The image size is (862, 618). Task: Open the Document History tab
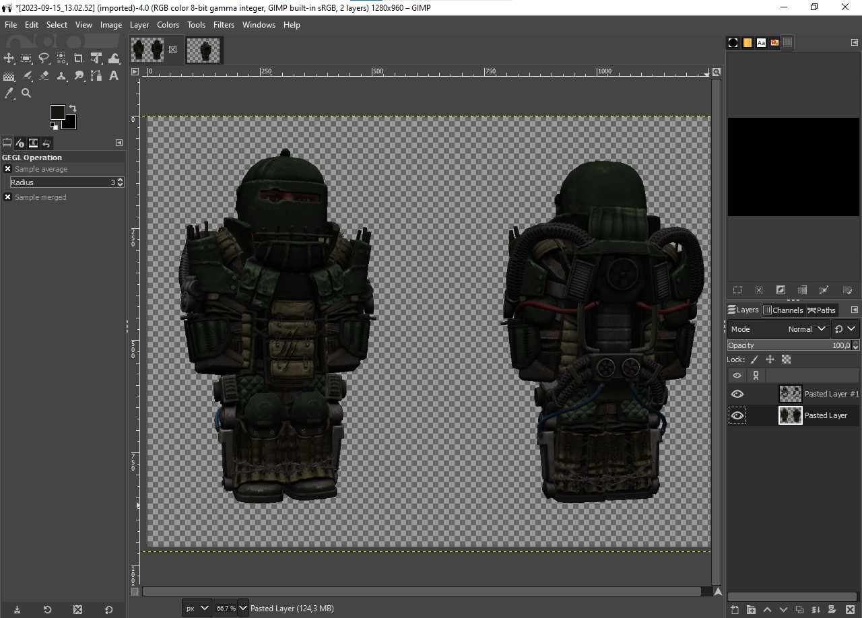click(774, 42)
